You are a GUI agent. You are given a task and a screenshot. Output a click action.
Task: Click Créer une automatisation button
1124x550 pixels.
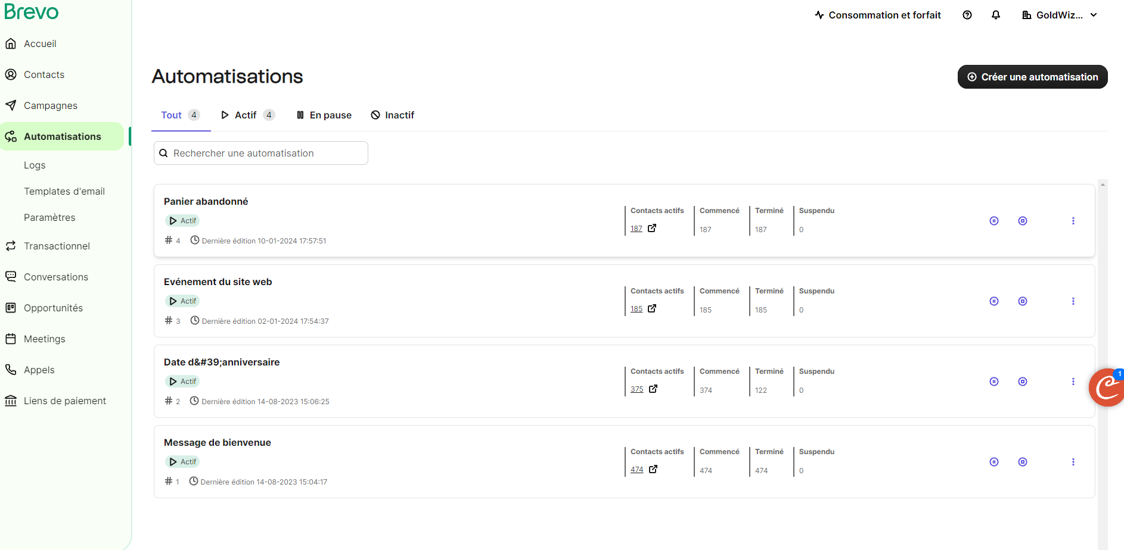pyautogui.click(x=1033, y=77)
